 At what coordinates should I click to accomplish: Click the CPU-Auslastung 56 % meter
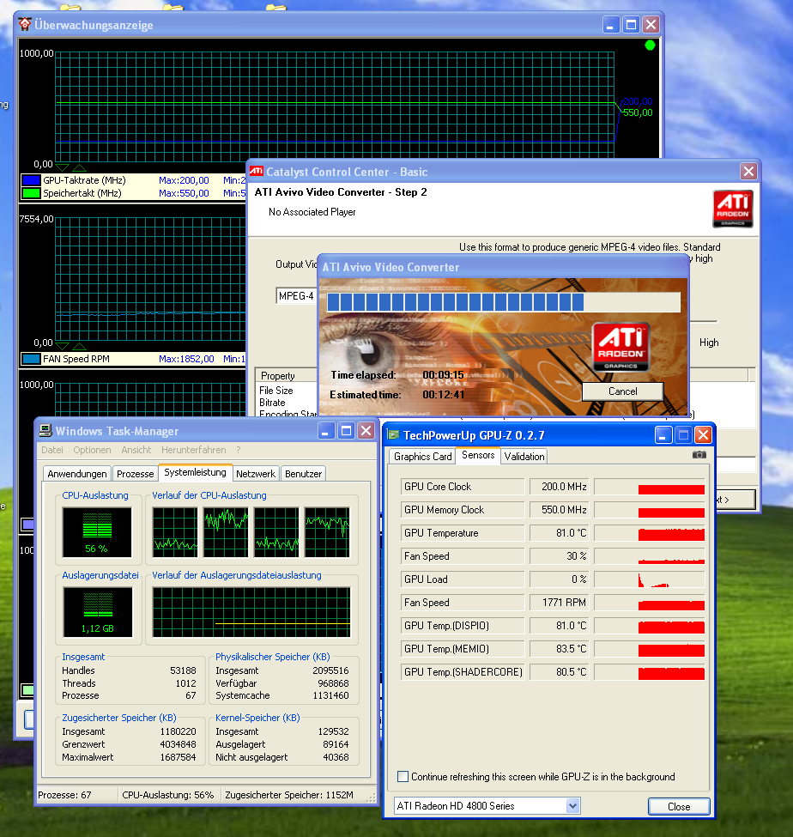click(x=97, y=531)
